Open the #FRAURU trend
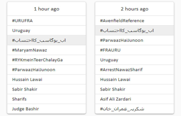Viewport: 181px width, 116px height. pos(134,50)
